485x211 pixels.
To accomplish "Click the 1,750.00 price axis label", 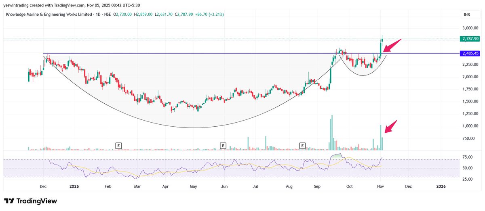I will point(470,89).
